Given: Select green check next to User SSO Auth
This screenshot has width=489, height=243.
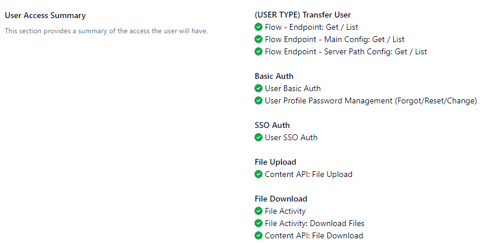Looking at the screenshot, I should 259,137.
